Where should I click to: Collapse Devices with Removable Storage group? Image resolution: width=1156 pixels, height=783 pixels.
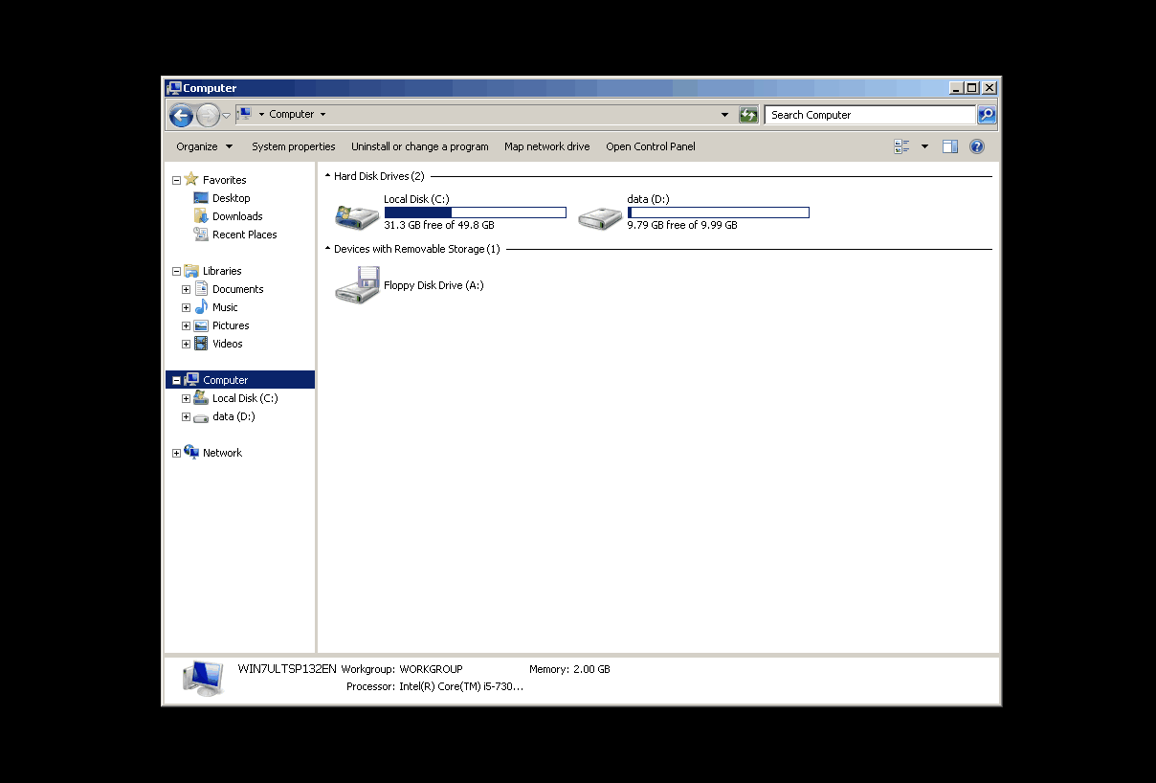pyautogui.click(x=328, y=249)
